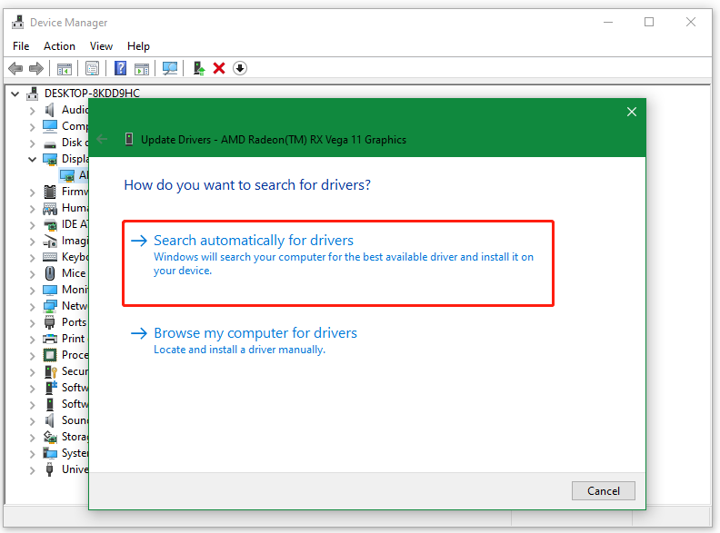This screenshot has height=533, width=720.
Task: Click the Back arrow toolbar icon
Action: tap(15, 69)
